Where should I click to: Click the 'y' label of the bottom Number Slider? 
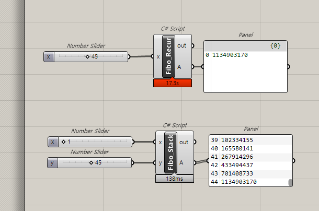52,162
